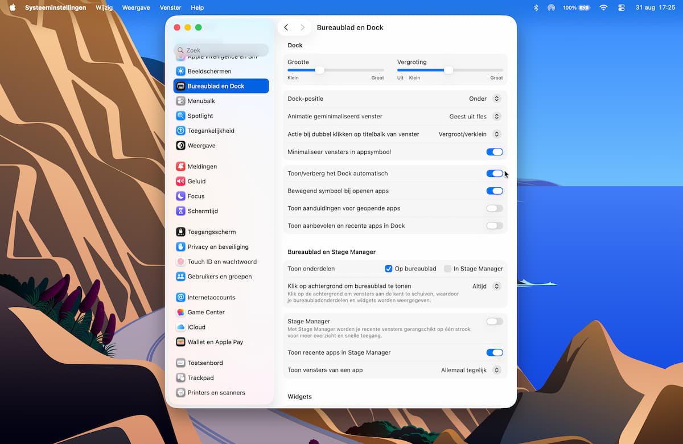The height and width of the screenshot is (444, 683).
Task: Check In Stage Manager checkbox
Action: click(447, 269)
